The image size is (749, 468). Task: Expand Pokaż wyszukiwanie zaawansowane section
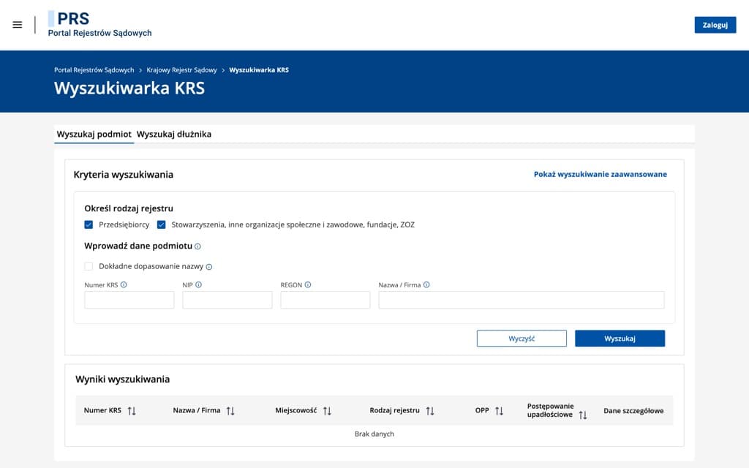point(599,174)
